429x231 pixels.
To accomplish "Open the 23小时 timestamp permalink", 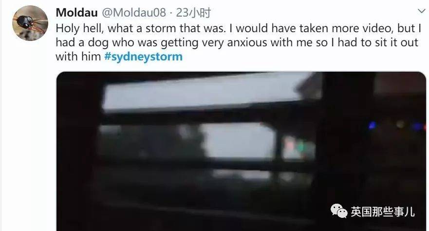I will (193, 13).
